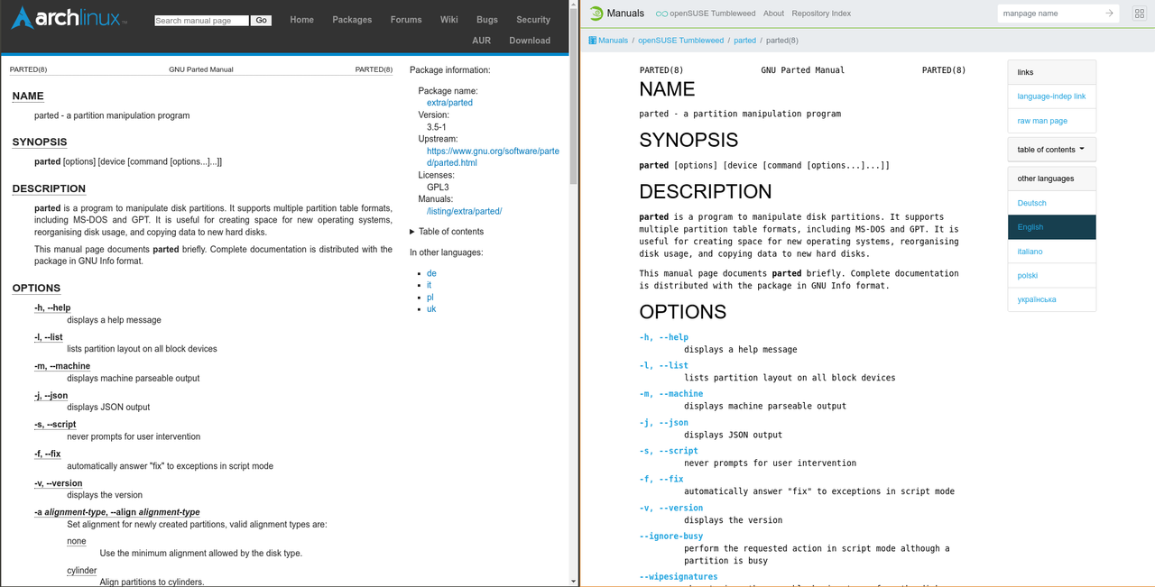Click the Manuals book icon in breadcrumb

click(592, 41)
